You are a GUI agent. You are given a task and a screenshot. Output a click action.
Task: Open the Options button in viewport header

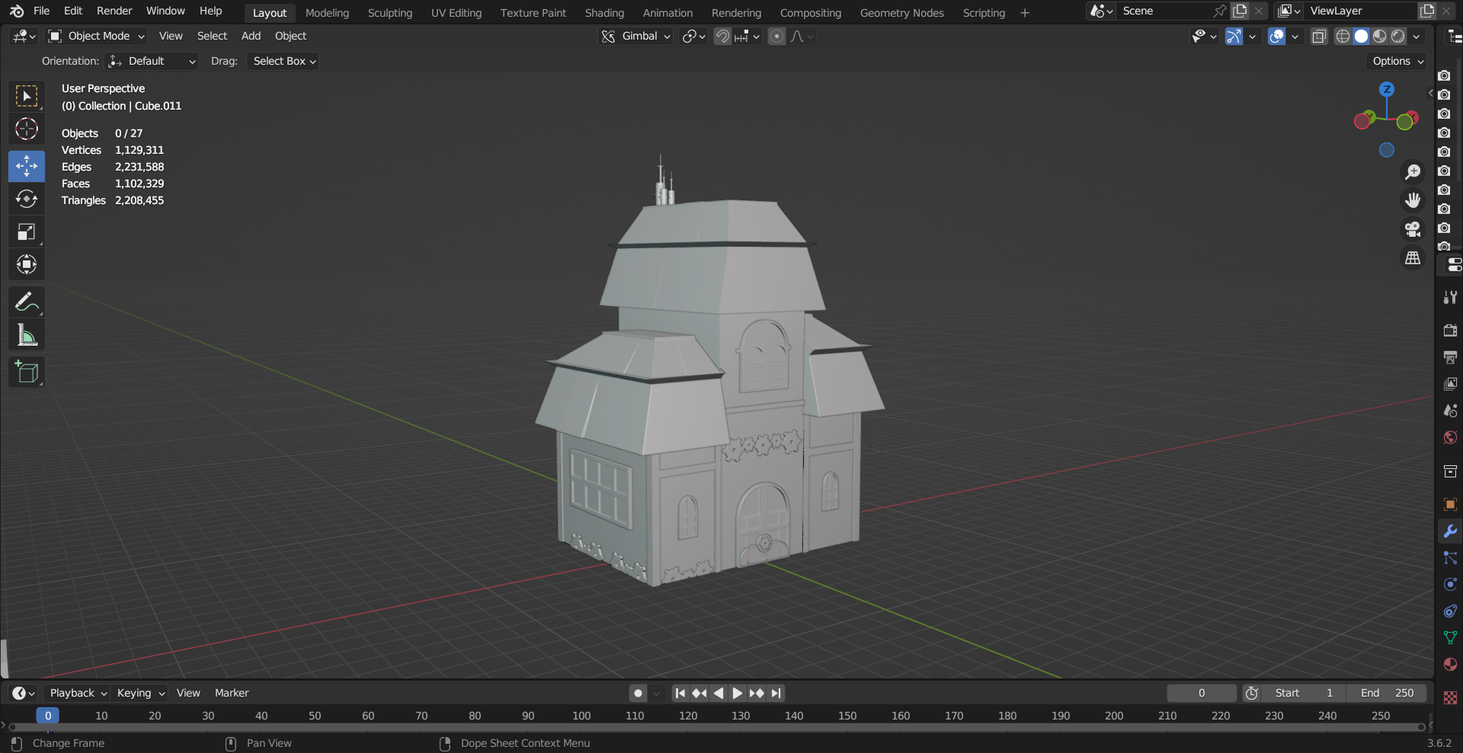(x=1397, y=61)
